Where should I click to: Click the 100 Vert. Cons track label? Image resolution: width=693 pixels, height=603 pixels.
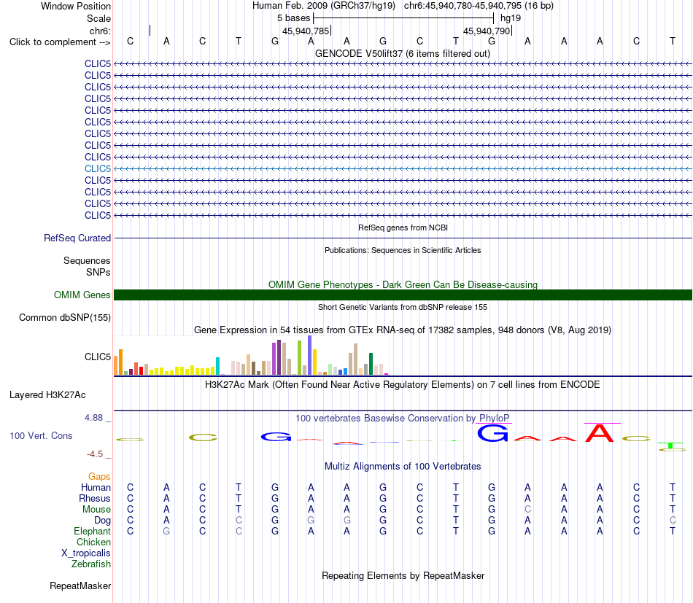point(41,435)
